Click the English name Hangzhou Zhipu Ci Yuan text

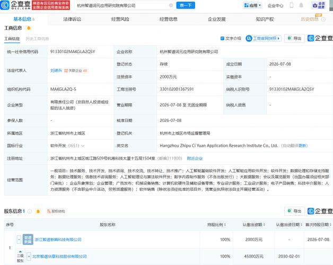[x=219, y=146]
